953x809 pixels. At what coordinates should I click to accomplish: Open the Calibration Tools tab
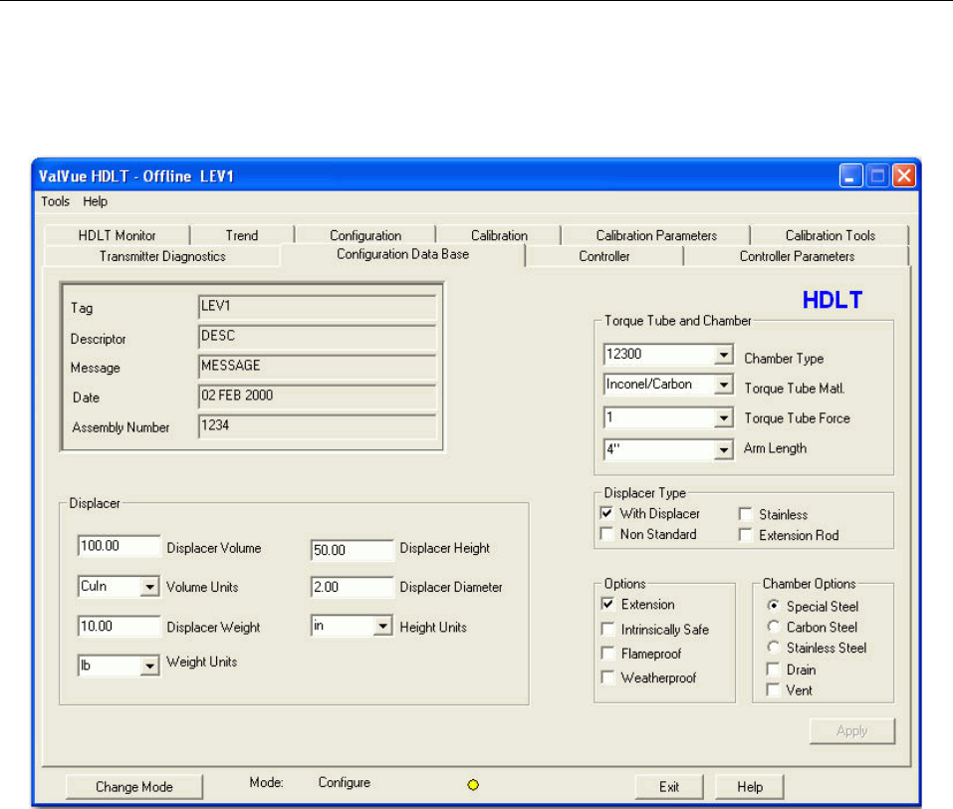coord(831,235)
